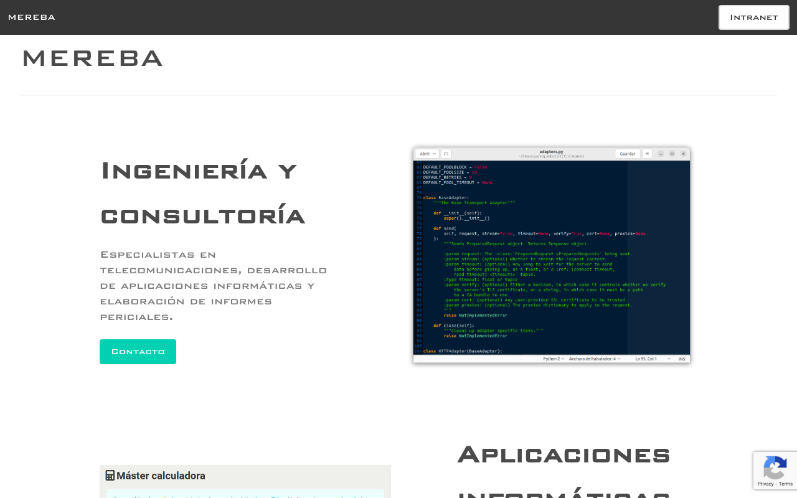The image size is (797, 498).
Task: Open the adapters.py code editor screenshot image
Action: click(552, 255)
